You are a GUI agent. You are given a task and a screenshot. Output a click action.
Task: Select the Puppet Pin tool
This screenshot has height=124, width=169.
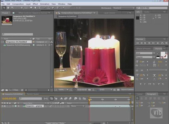(64, 8)
